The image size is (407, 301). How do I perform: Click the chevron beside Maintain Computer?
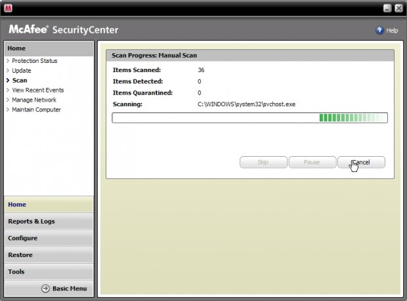[8, 110]
